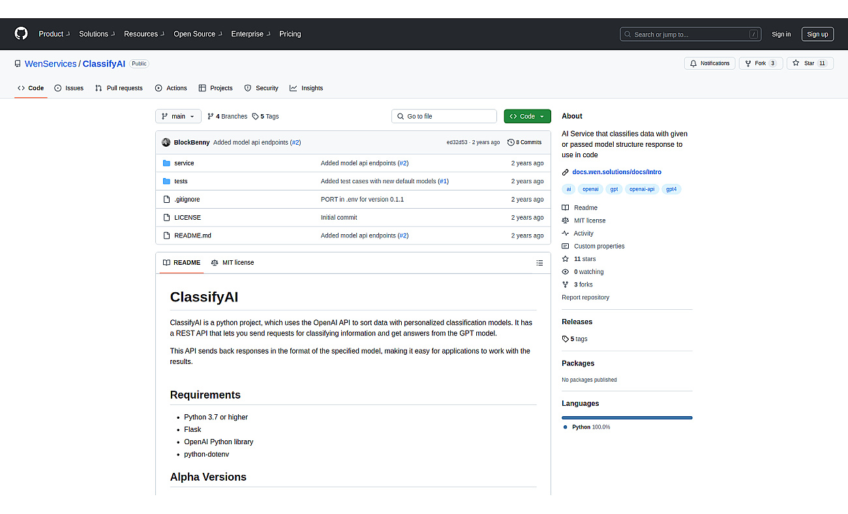
Task: Open the ClassifyAI repository name link
Action: [104, 64]
